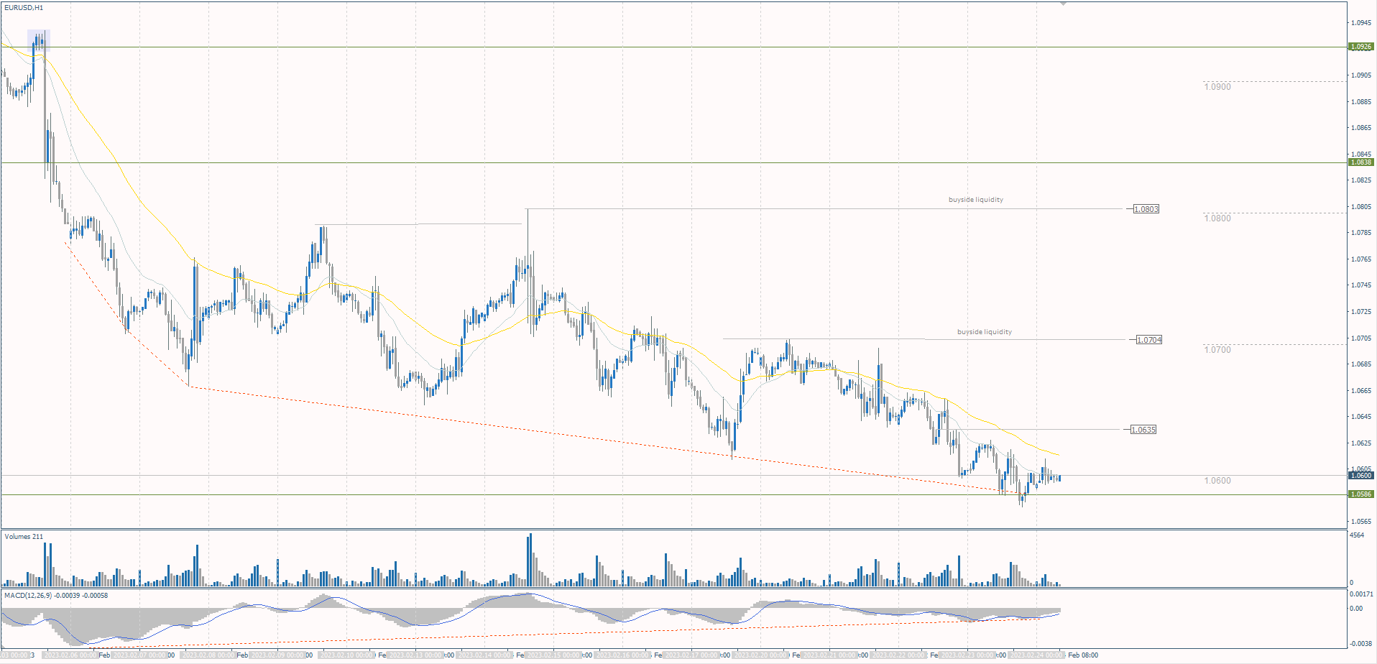Click the 1.0665 value on price axis
The image size is (1377, 664).
click(1361, 391)
